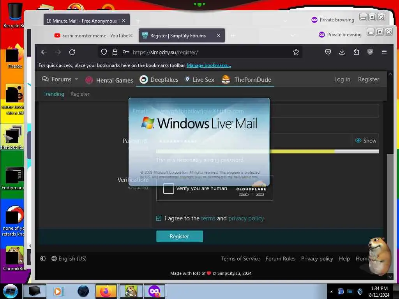This screenshot has height=299, width=399.
Task: Click Register in the sub-navigation
Action: 80,94
